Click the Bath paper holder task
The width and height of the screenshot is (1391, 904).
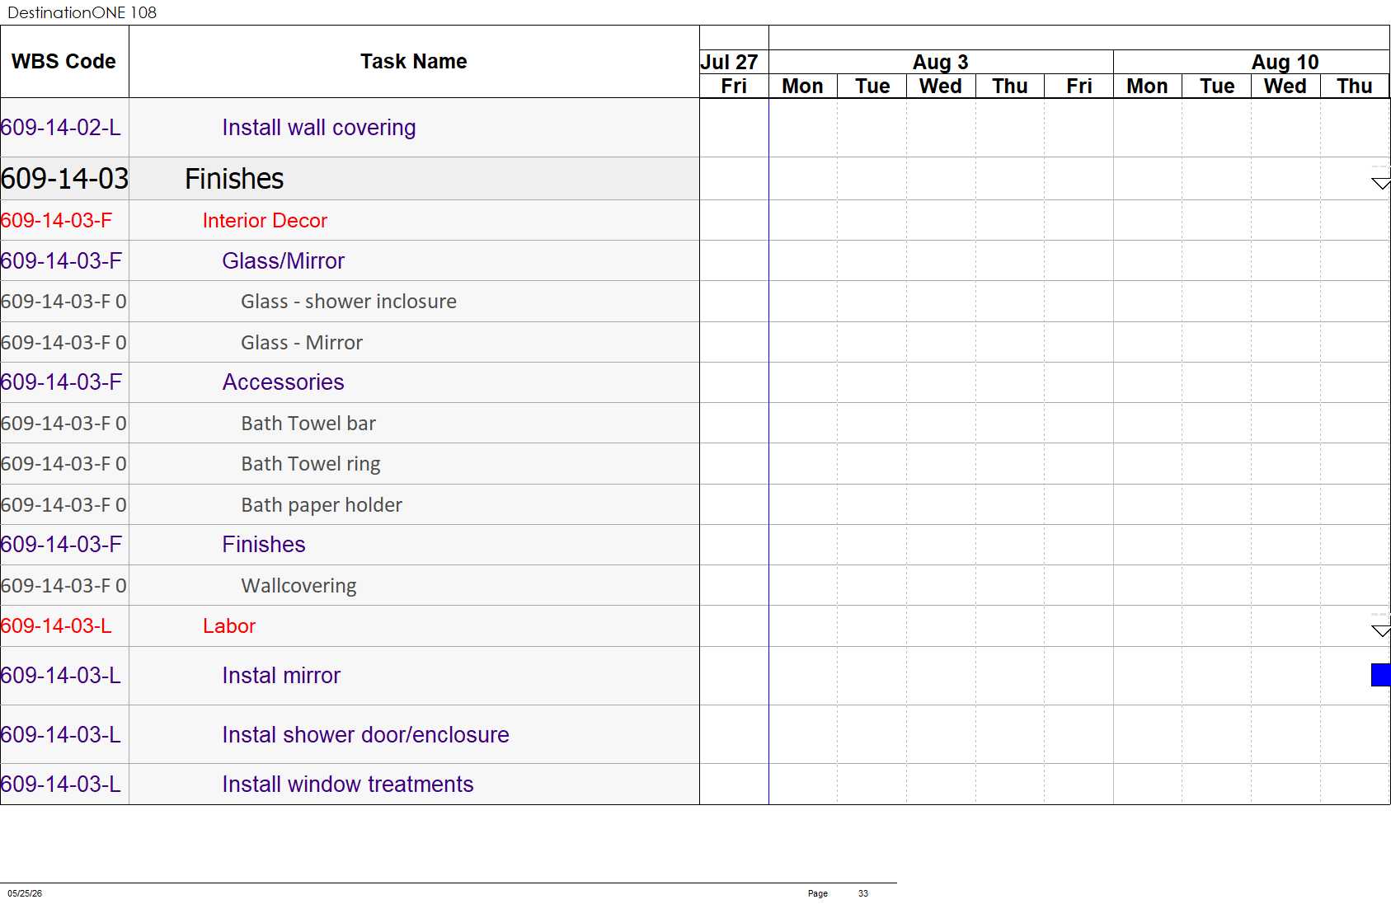322,505
